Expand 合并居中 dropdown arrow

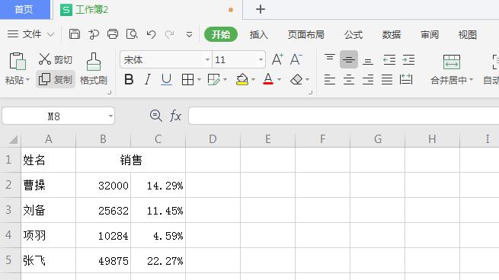(x=471, y=79)
